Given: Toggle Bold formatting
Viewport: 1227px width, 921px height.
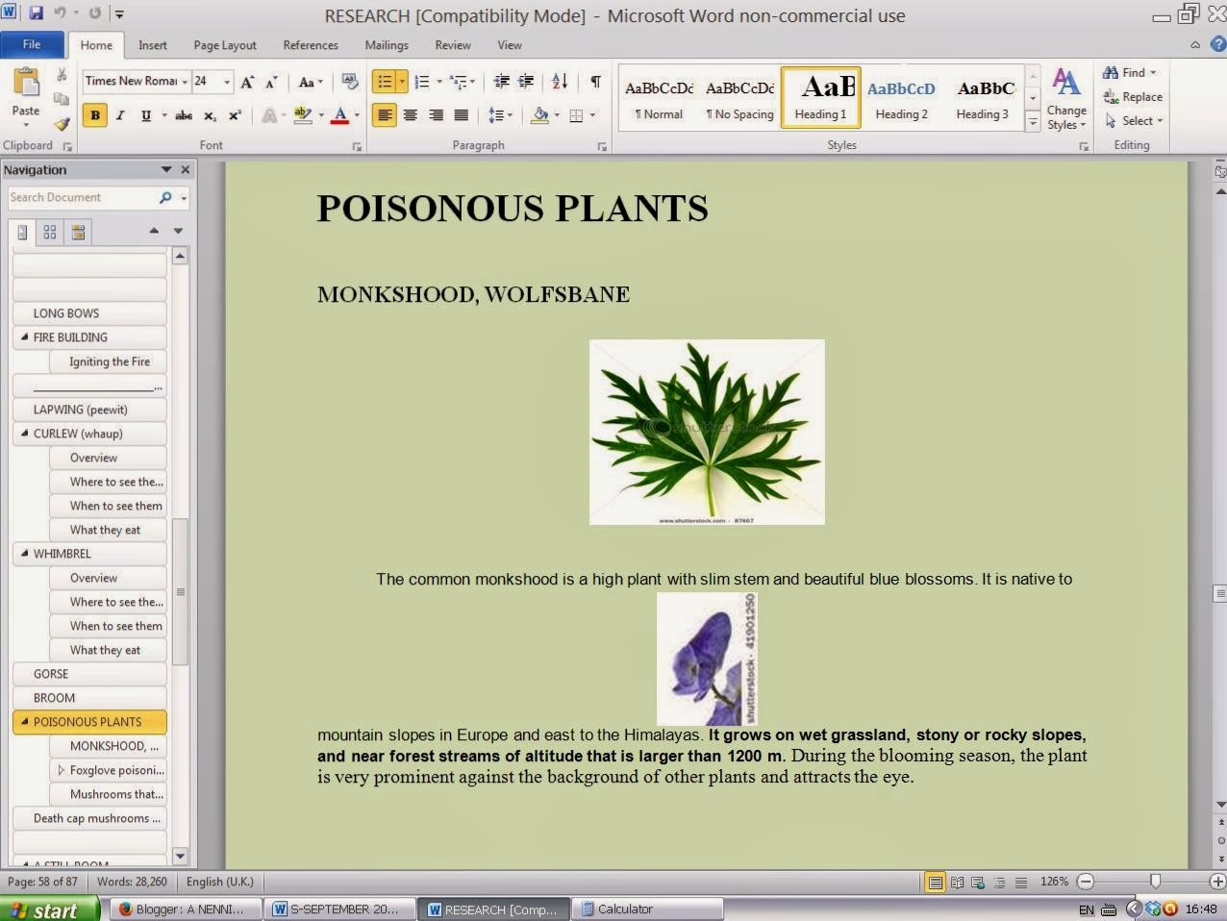Looking at the screenshot, I should point(95,115).
